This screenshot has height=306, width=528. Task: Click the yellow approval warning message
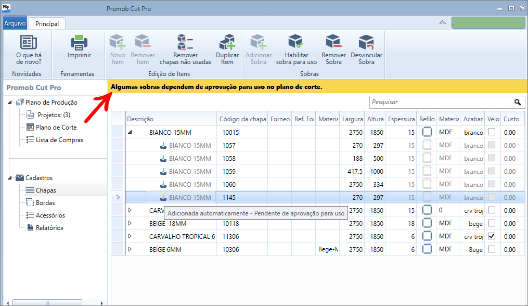(x=216, y=87)
